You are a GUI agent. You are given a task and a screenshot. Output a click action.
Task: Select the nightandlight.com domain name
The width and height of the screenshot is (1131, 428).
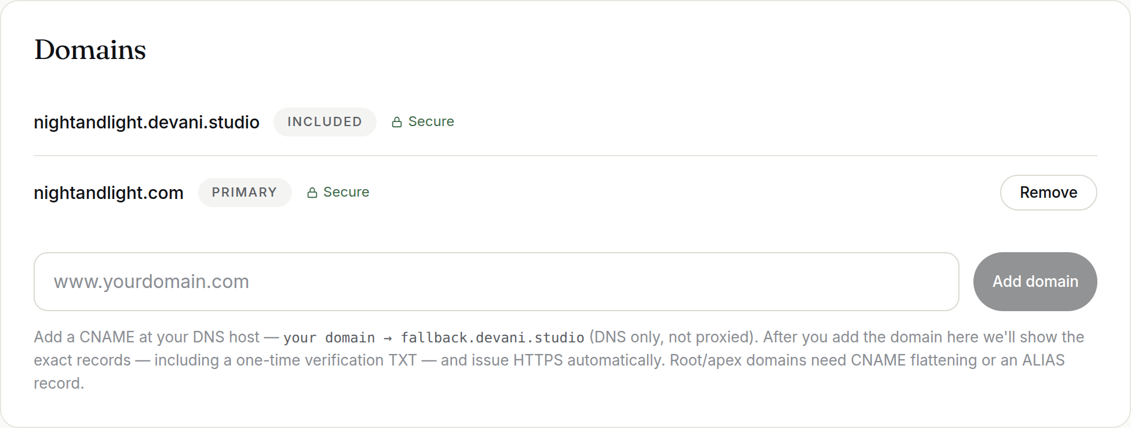click(x=108, y=193)
